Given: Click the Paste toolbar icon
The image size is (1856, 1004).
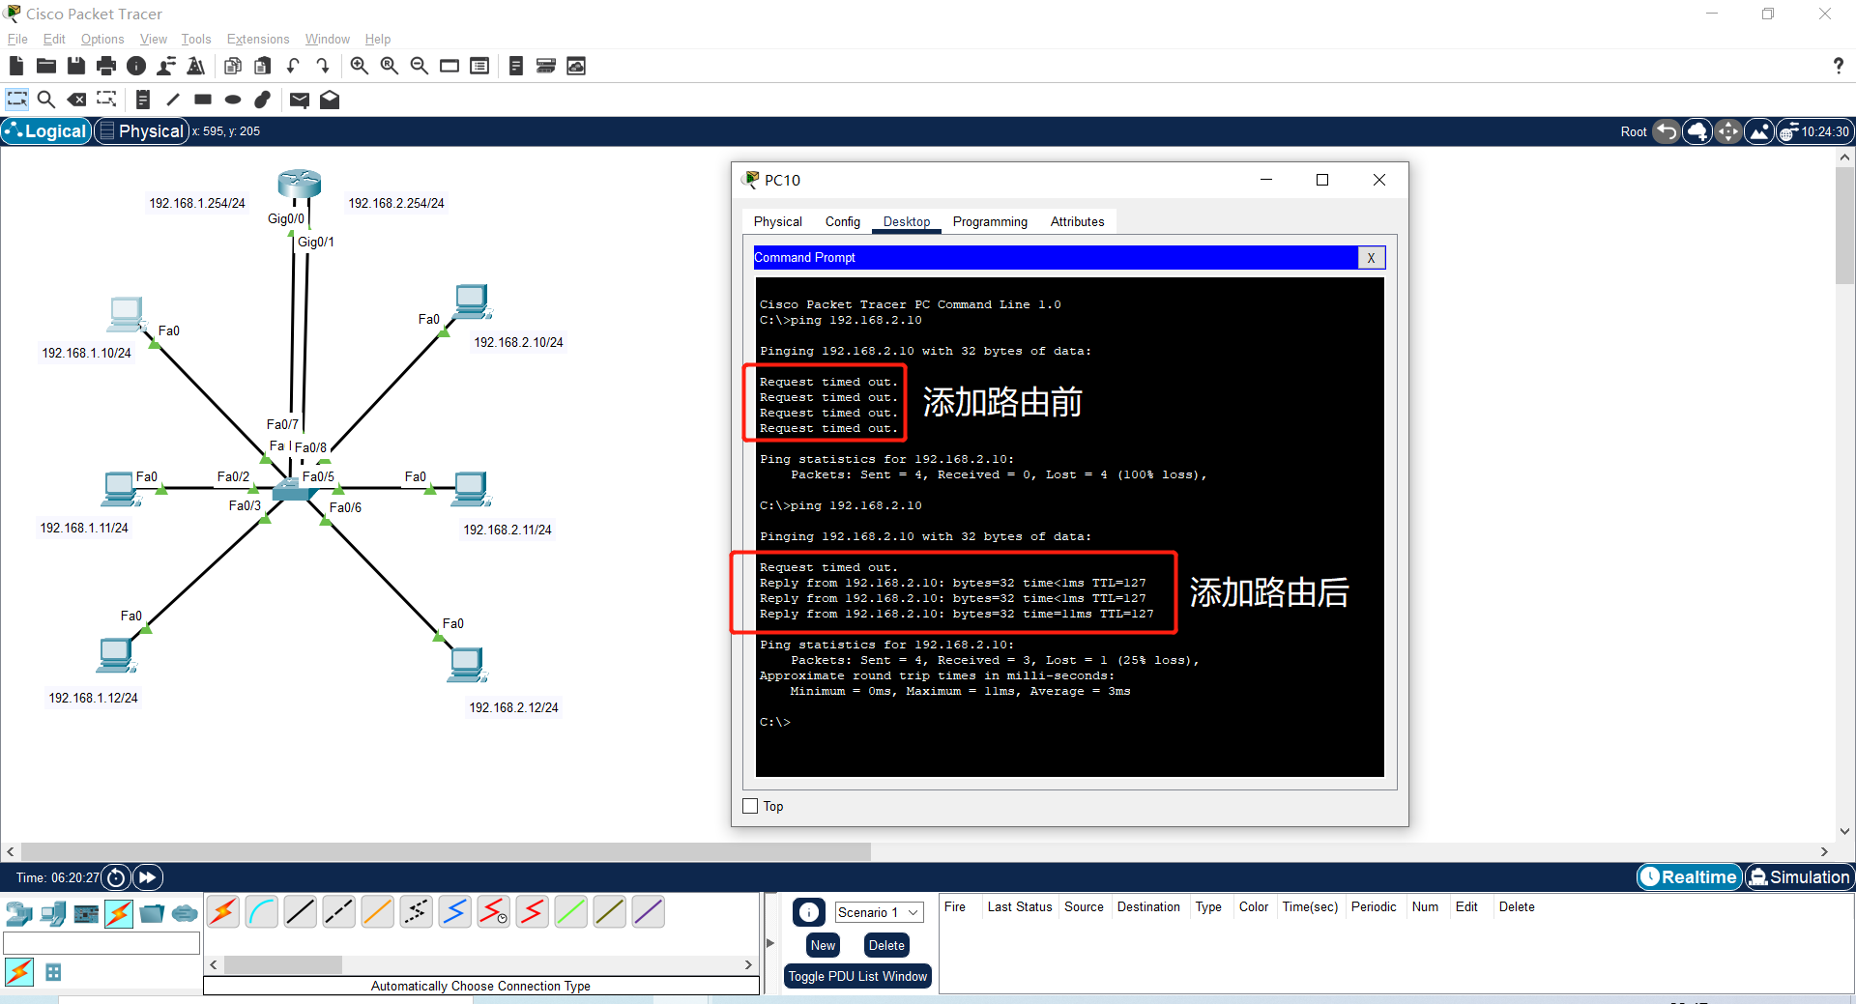Looking at the screenshot, I should tap(262, 66).
